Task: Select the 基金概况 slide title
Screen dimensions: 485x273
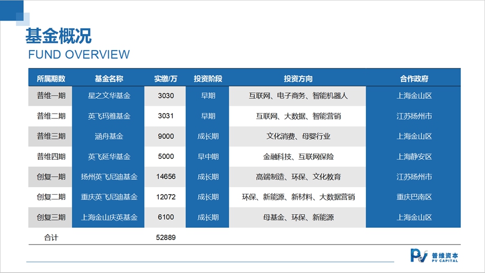Action: coord(58,36)
